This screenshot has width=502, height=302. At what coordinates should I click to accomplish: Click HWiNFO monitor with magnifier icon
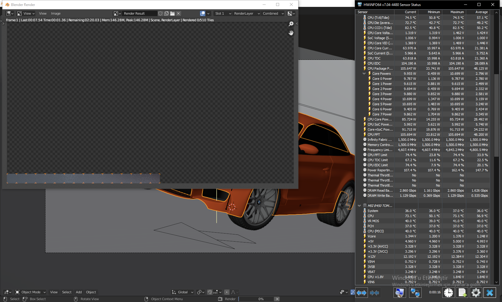pyautogui.click(x=400, y=292)
